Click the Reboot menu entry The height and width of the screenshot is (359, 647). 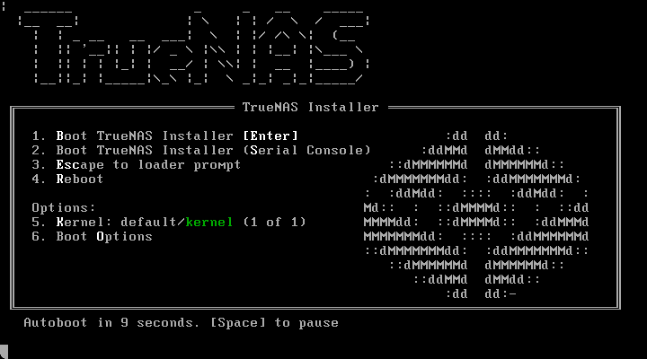67,179
